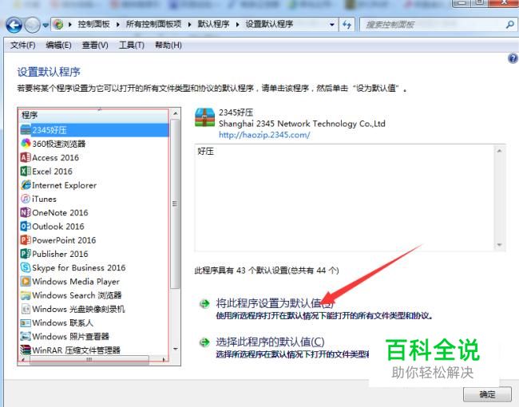Click the WinRAR 压缩文件管理器 icon
Viewport: 519px width, 407px height.
tap(26, 350)
